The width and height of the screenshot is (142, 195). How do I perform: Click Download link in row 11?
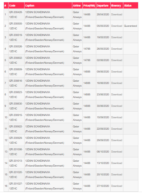click(x=116, y=129)
